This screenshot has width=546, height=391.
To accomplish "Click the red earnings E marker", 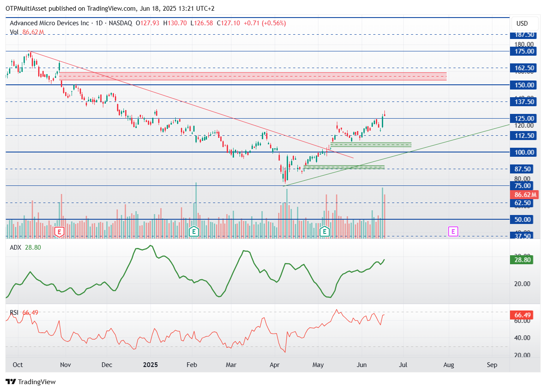I will [60, 232].
